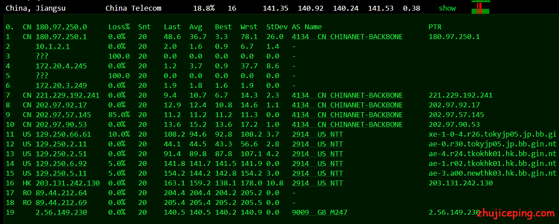Click the "Wrst" column header
This screenshot has height=224, width=559.
(249, 27)
